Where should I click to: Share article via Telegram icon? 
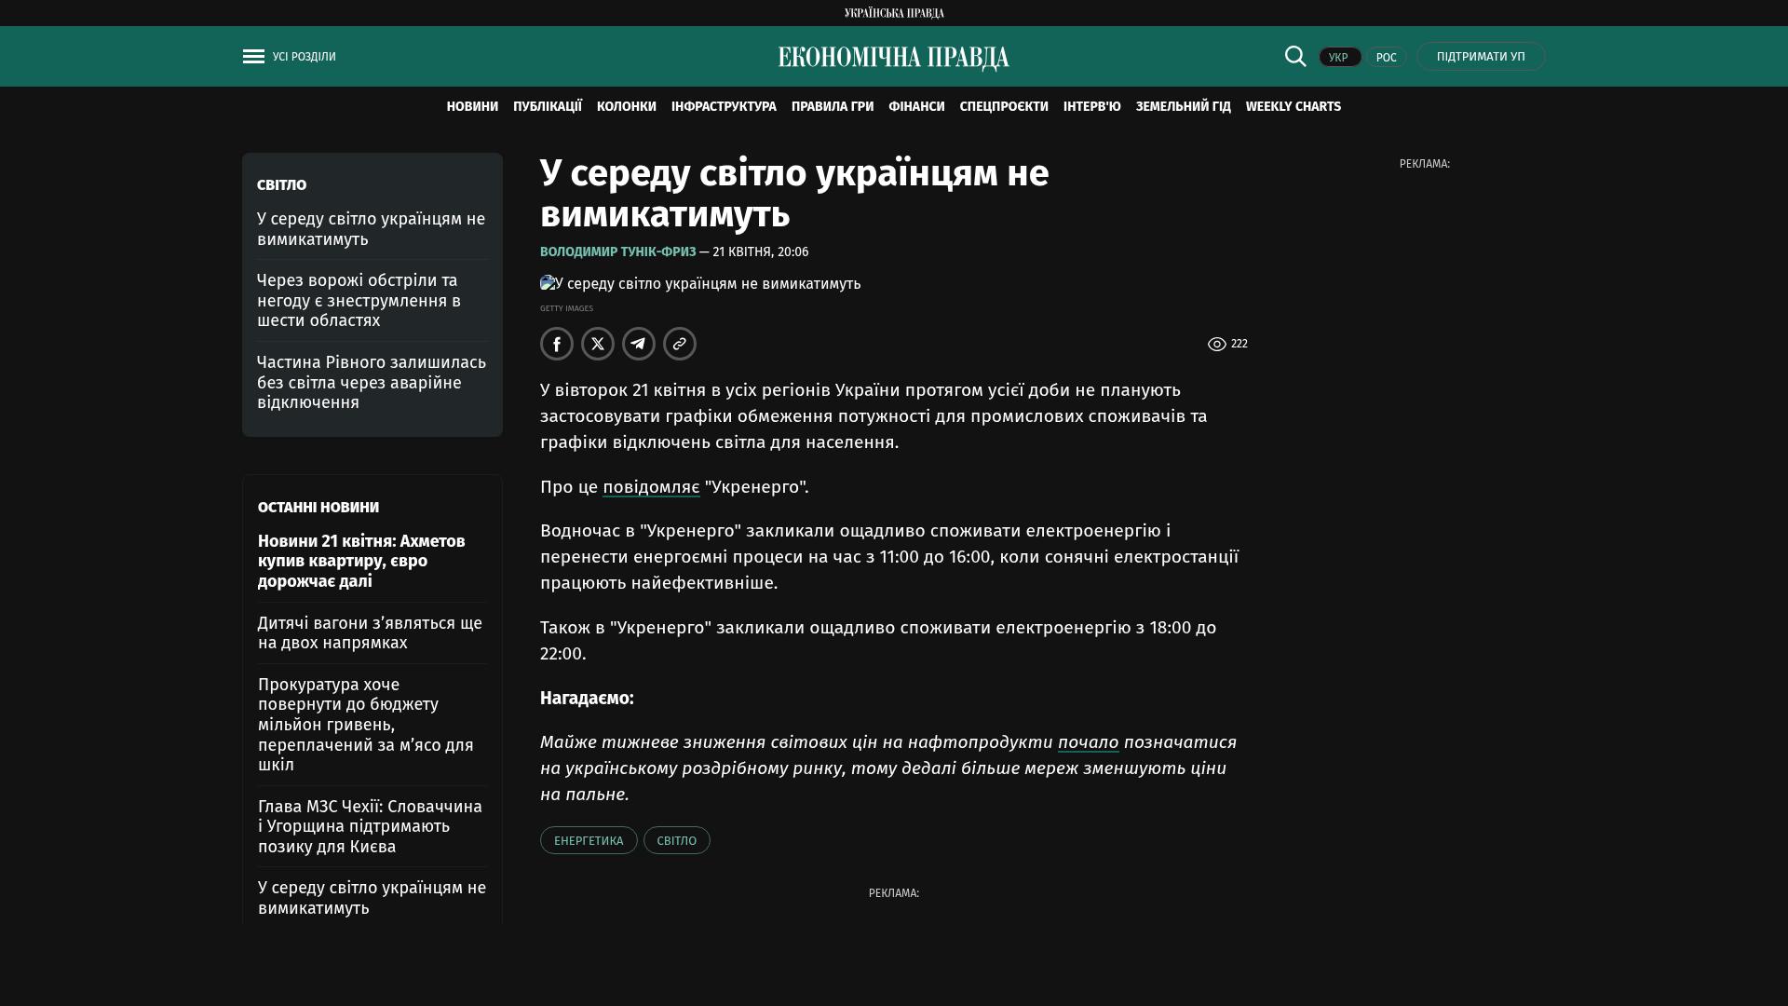pyautogui.click(x=639, y=344)
